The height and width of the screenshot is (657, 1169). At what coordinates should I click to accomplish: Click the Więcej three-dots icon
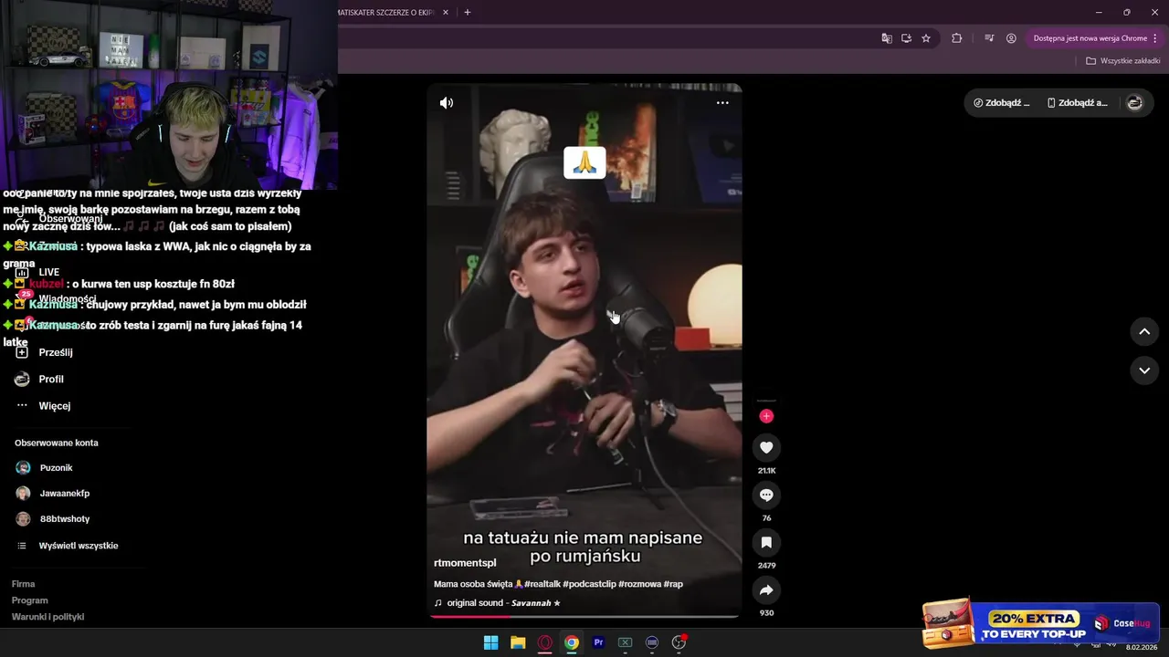[22, 405]
